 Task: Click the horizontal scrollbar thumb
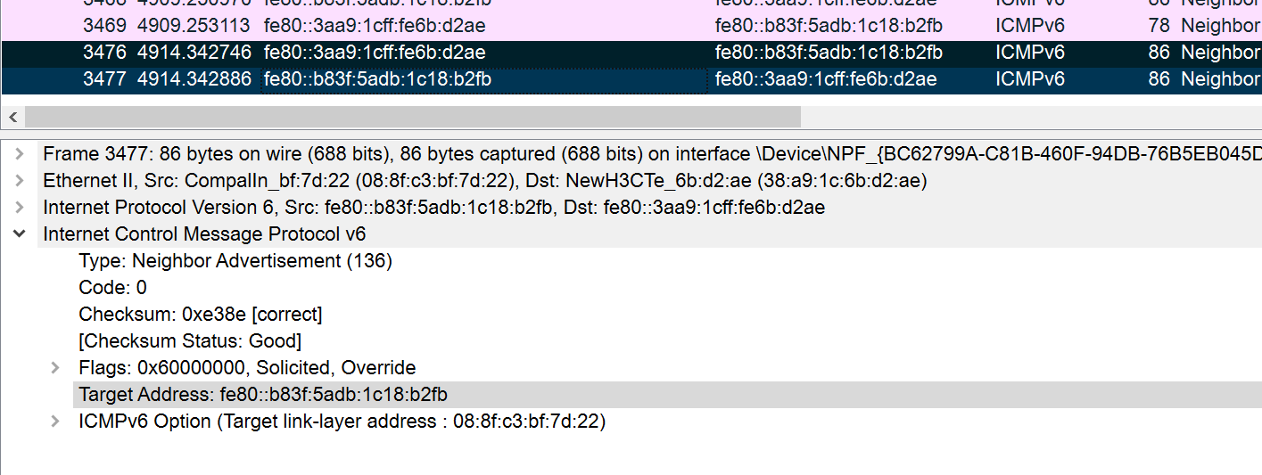412,117
